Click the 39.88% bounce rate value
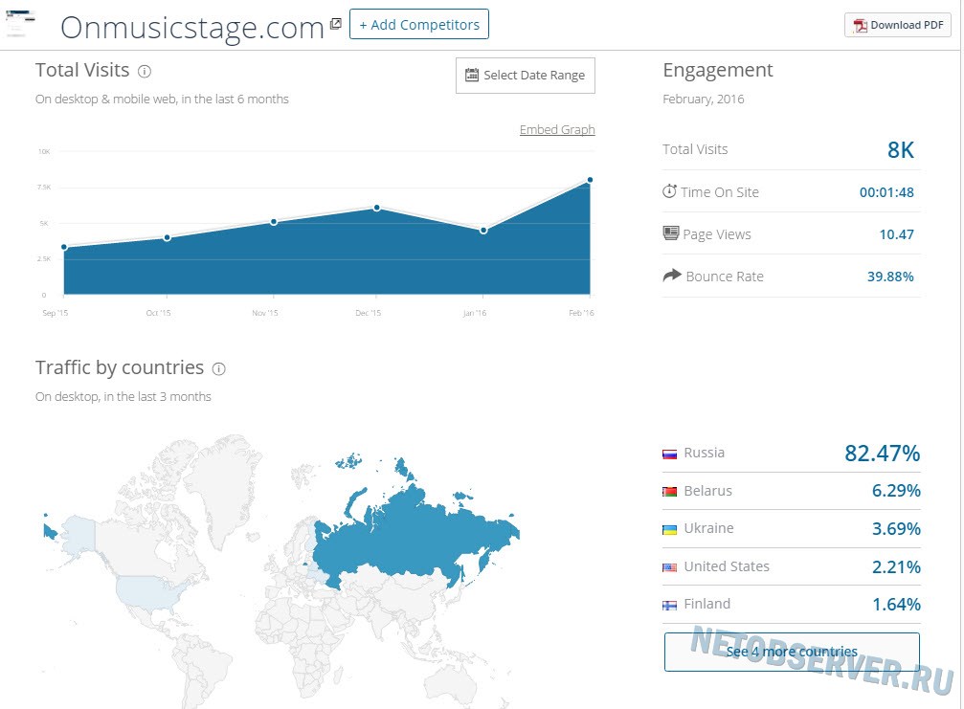 click(890, 277)
